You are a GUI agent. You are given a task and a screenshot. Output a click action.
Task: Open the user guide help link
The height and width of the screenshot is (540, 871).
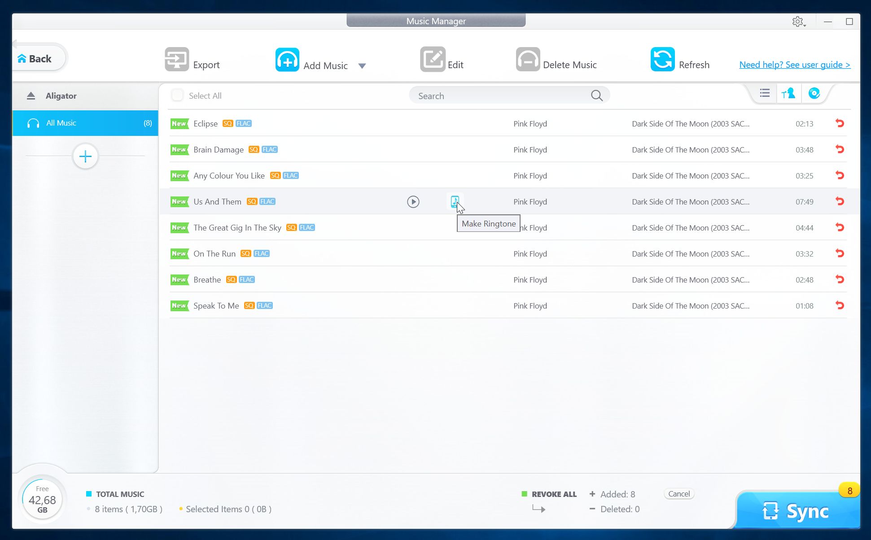pyautogui.click(x=794, y=65)
